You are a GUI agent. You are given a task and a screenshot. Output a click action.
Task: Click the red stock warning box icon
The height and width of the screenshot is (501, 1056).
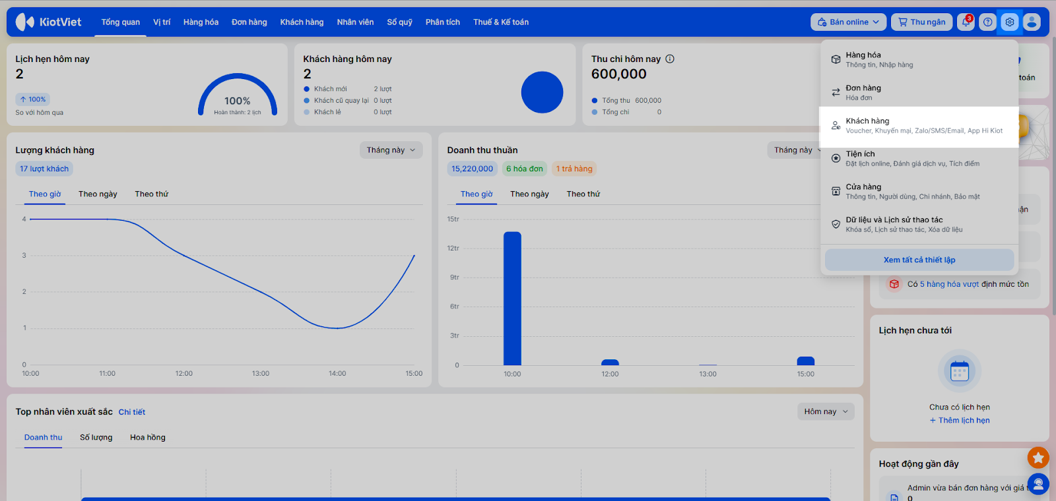point(894,284)
